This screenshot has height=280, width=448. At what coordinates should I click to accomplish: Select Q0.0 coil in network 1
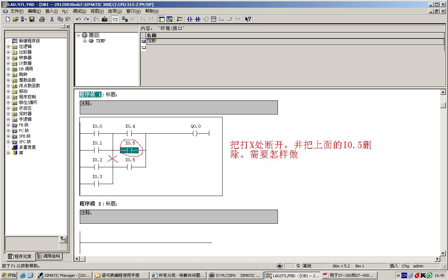(195, 133)
